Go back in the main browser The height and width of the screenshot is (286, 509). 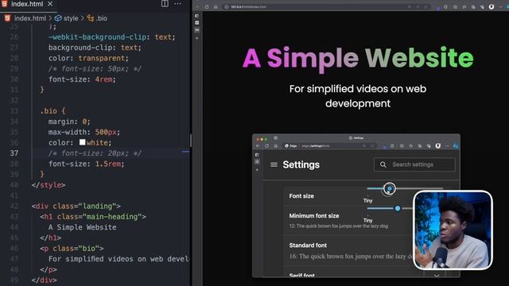198,7
